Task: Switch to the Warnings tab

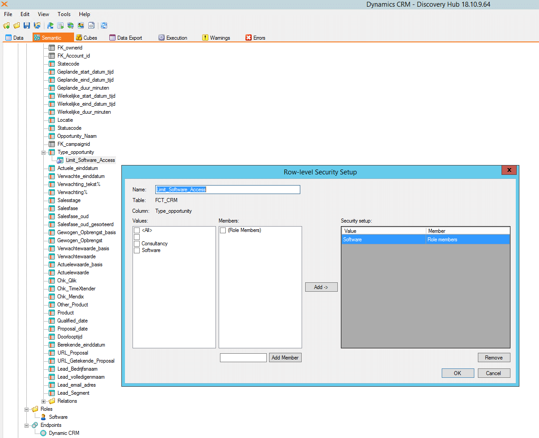Action: [x=216, y=37]
